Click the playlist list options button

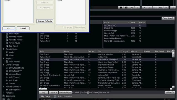[166, 7]
